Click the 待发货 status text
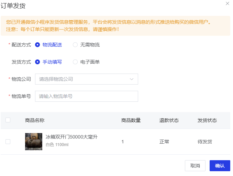The height and width of the screenshot is (176, 233). (x=205, y=142)
